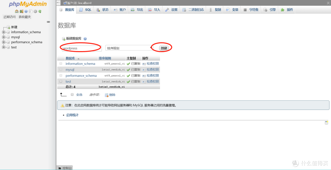Tick checkbox for information_schema row
Screen dimensions: 331x170
point(61,63)
